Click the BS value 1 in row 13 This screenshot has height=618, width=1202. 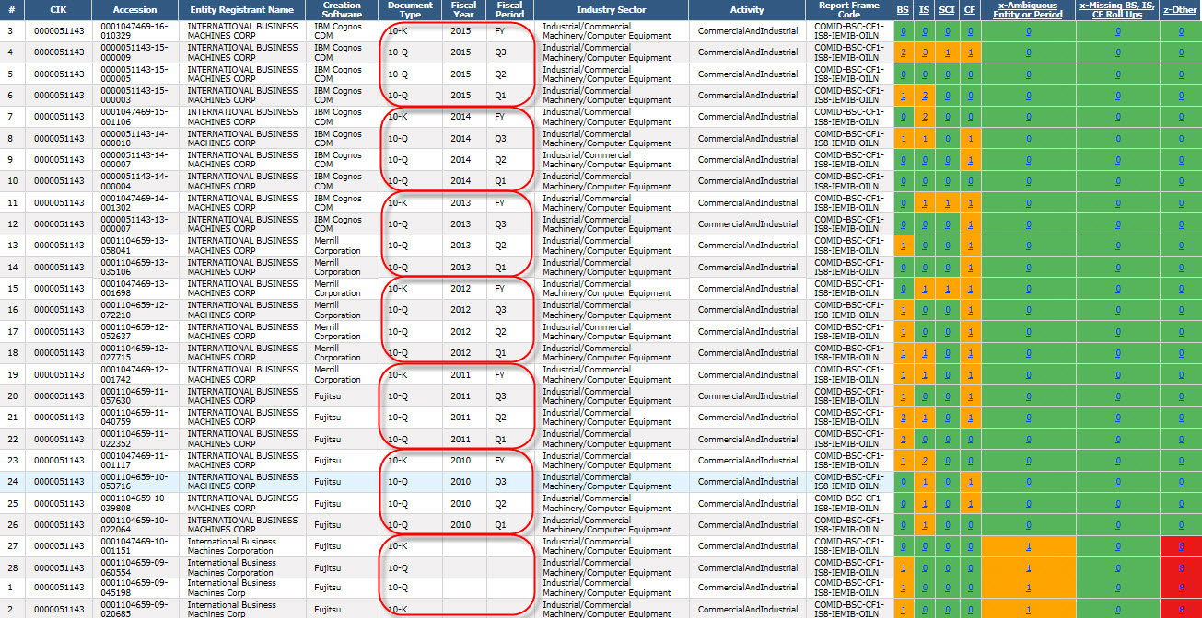[x=904, y=246]
